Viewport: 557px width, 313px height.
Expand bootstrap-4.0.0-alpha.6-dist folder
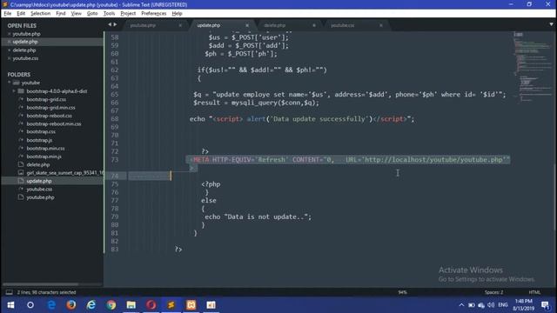pos(14,91)
